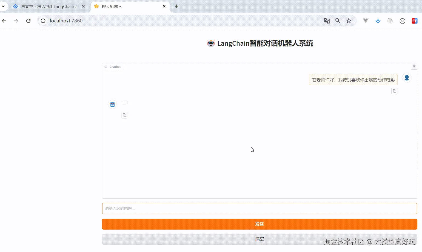Copy the chatbot's reply

pos(125,115)
